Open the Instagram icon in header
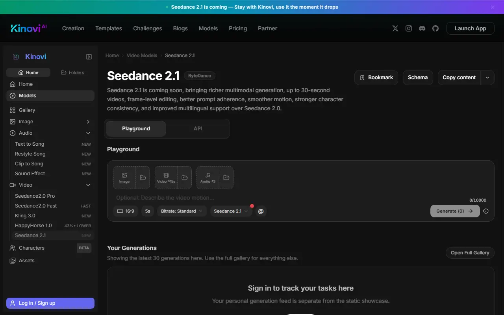Viewport: 504px width, 315px height. coord(409,28)
